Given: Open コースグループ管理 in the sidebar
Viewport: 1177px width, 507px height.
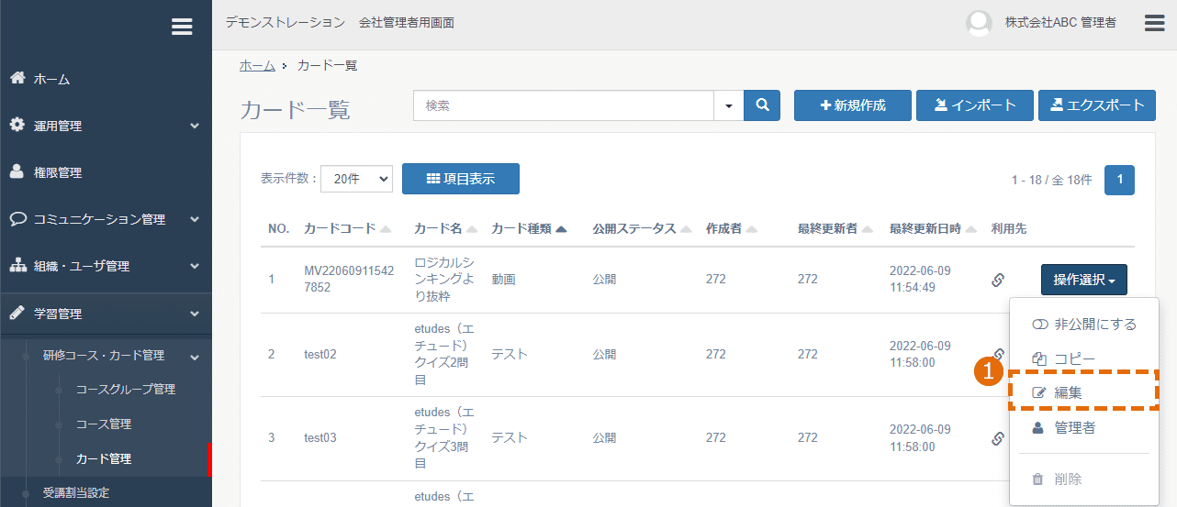Looking at the screenshot, I should (125, 390).
